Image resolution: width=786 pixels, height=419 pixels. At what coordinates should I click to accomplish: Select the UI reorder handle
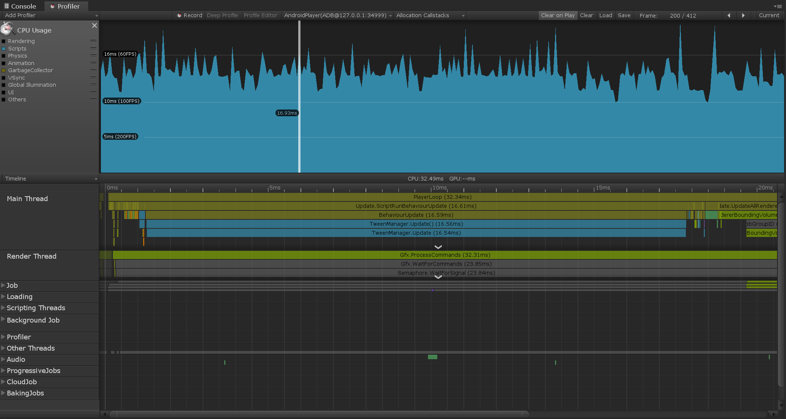point(93,92)
